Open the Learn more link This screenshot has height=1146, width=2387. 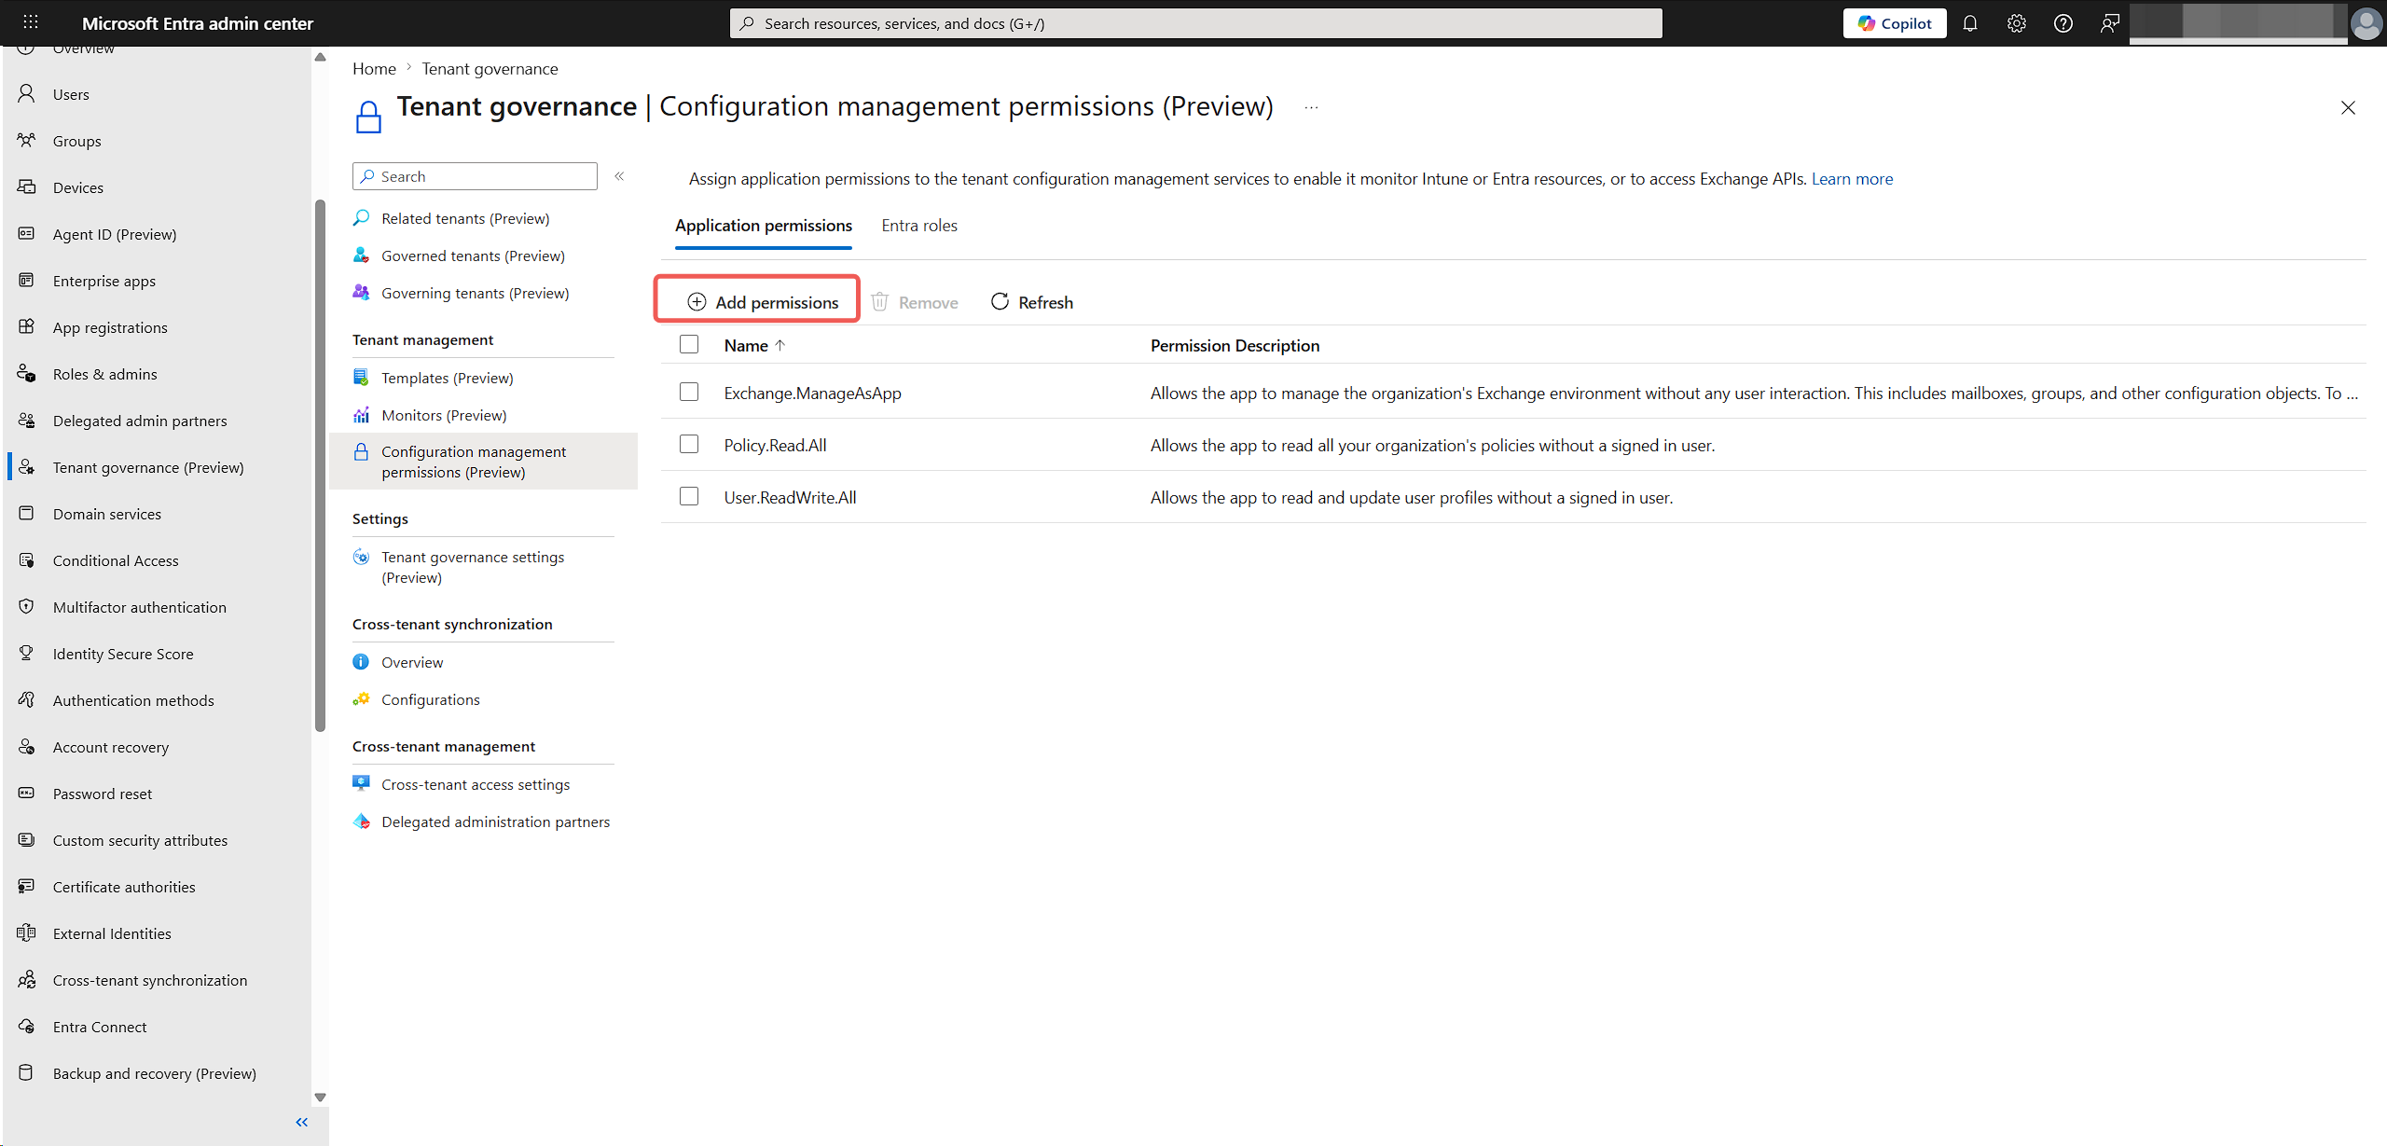tap(1852, 179)
